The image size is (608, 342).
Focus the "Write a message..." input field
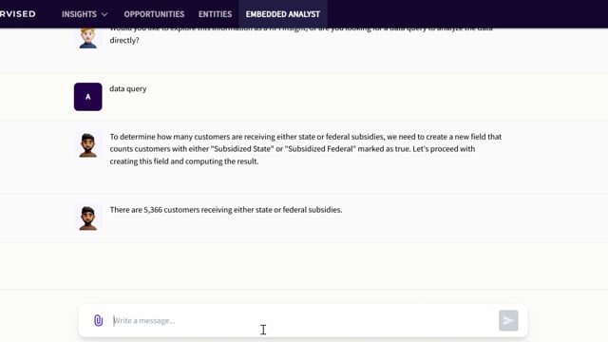pyautogui.click(x=302, y=321)
